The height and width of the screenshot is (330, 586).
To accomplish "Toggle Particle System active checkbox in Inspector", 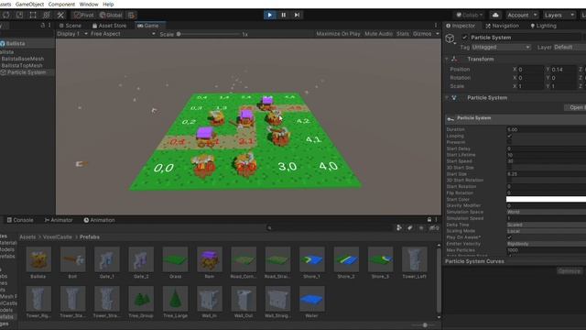I will point(464,38).
